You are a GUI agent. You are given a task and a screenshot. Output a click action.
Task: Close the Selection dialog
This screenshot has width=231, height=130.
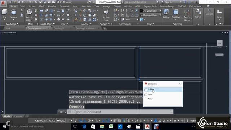coord(180,84)
